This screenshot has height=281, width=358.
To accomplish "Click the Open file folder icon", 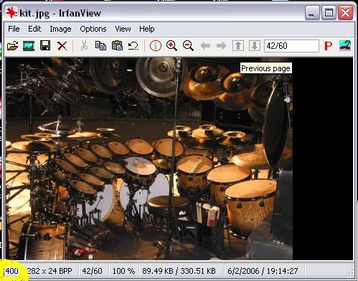I will click(x=13, y=45).
